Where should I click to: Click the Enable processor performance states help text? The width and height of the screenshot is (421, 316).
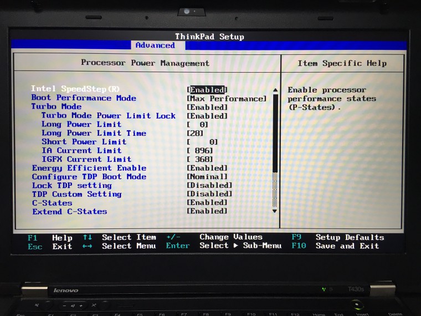coord(332,99)
